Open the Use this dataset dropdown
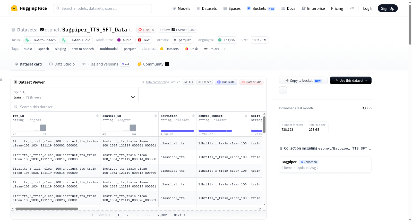Viewport: 412px width, 222px height. click(x=351, y=80)
